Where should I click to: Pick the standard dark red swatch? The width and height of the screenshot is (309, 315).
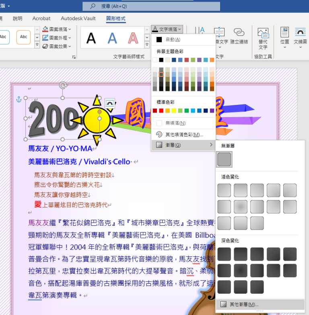(x=155, y=110)
